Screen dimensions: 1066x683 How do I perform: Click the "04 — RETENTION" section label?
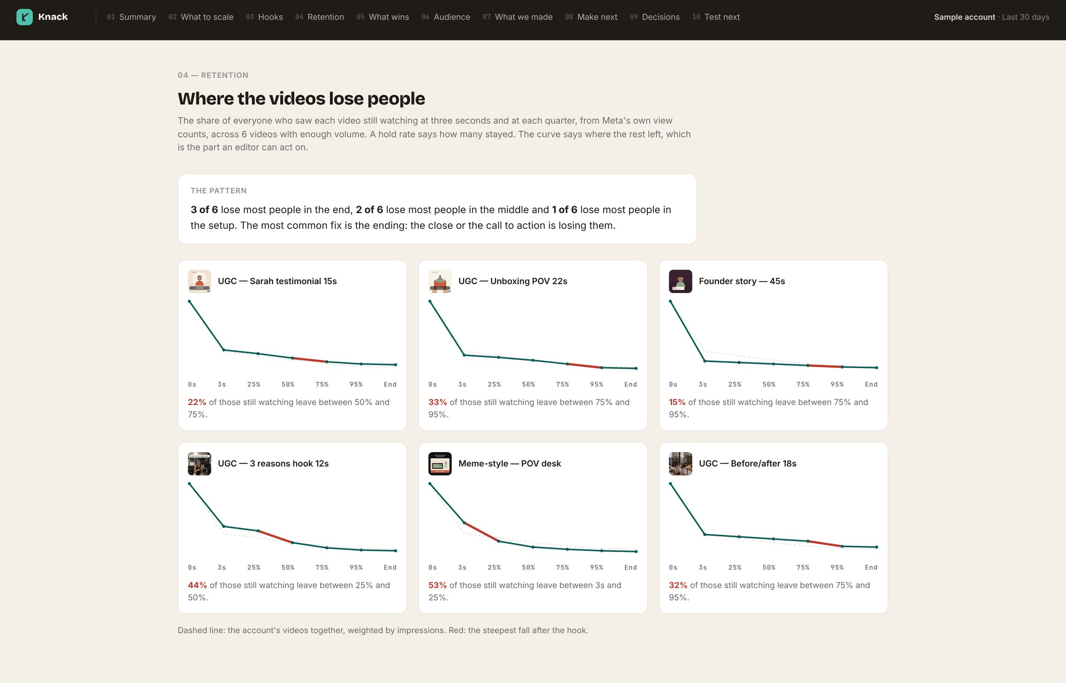pyautogui.click(x=213, y=75)
